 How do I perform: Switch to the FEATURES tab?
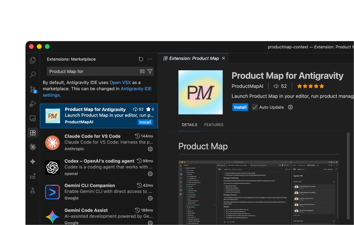click(214, 125)
